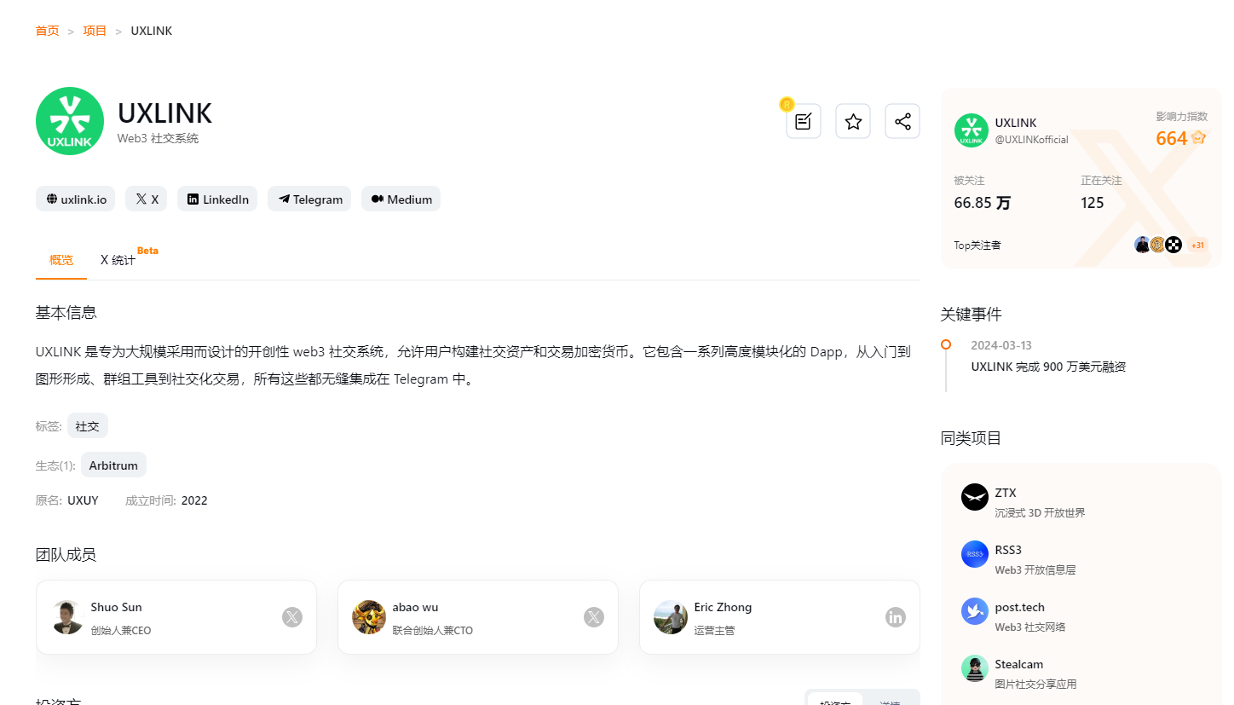Click the Arbitrum ecosystem chip
The image size is (1234, 705).
(114, 465)
